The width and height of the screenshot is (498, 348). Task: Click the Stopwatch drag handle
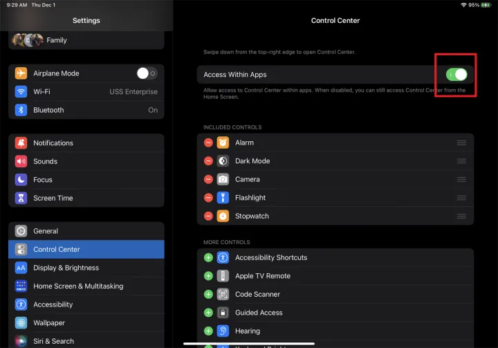[461, 216]
